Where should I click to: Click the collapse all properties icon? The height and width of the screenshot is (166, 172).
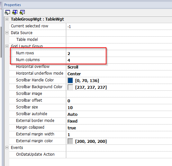(x=22, y=12)
